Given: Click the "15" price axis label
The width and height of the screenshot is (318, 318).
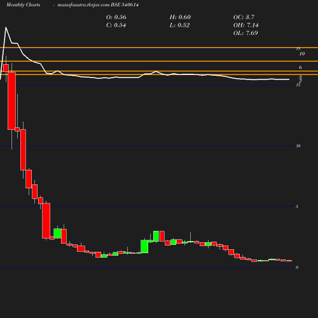Looking at the screenshot, I should [298, 85].
